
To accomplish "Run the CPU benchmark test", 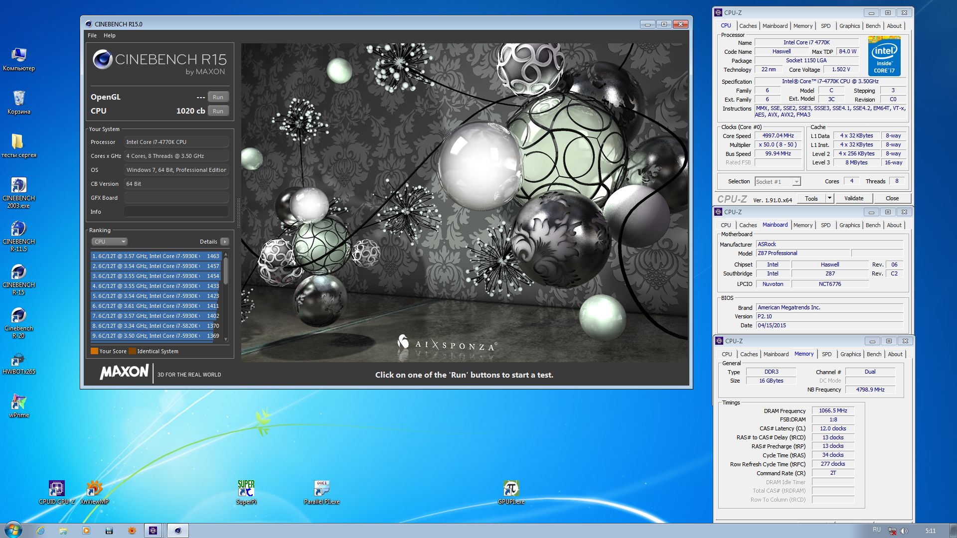I will [218, 111].
